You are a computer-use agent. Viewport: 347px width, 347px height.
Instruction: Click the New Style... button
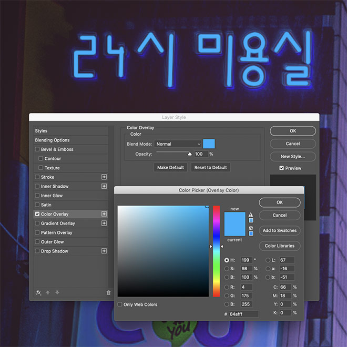[293, 157]
